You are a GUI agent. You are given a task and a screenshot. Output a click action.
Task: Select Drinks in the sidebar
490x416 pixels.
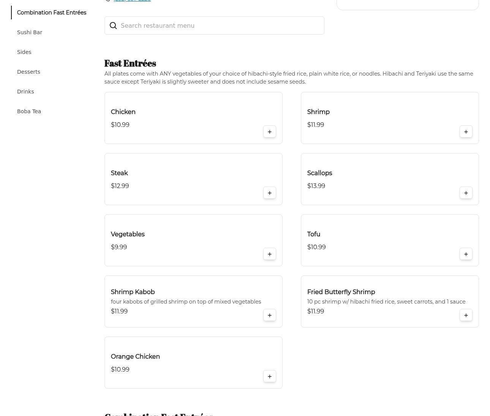[x=25, y=92]
